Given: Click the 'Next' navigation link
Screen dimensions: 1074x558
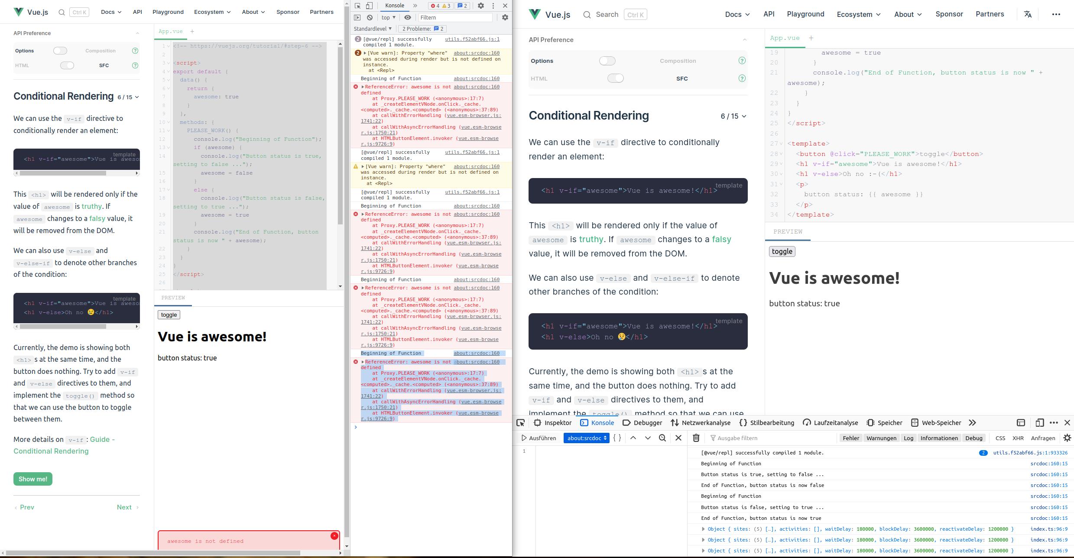Looking at the screenshot, I should 124,507.
